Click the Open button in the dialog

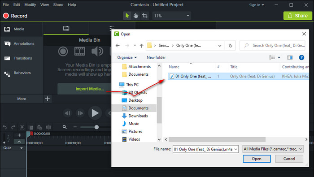coord(257,159)
